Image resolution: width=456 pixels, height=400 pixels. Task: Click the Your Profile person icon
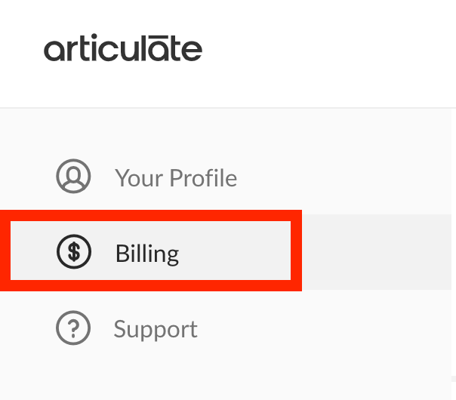click(73, 177)
